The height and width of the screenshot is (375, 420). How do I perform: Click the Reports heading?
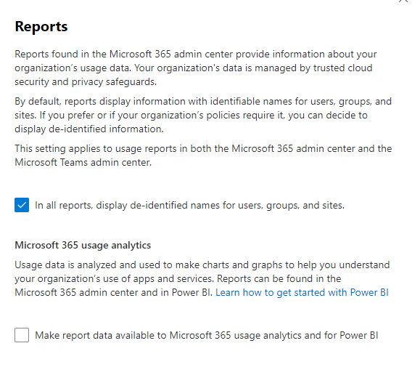click(x=41, y=27)
